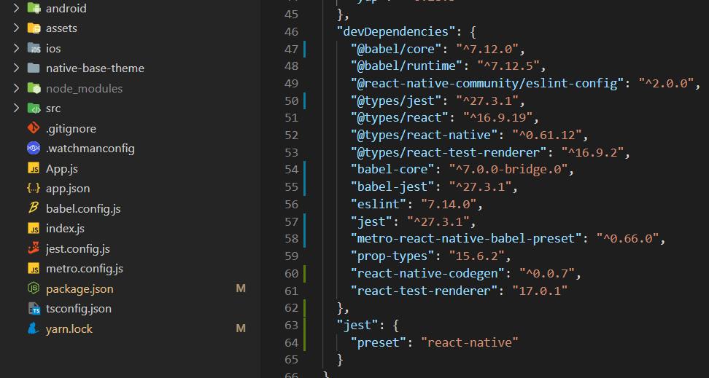Open the .gitignore file
Screen dimensions: 709x378
(x=71, y=129)
